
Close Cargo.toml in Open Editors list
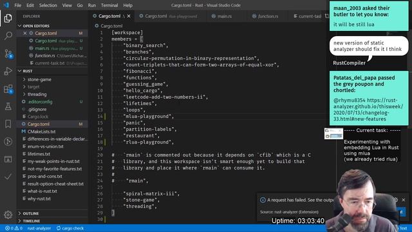(x=24, y=33)
